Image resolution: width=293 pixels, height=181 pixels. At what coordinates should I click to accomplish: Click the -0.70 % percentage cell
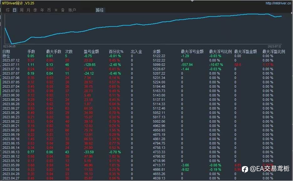[115, 152]
